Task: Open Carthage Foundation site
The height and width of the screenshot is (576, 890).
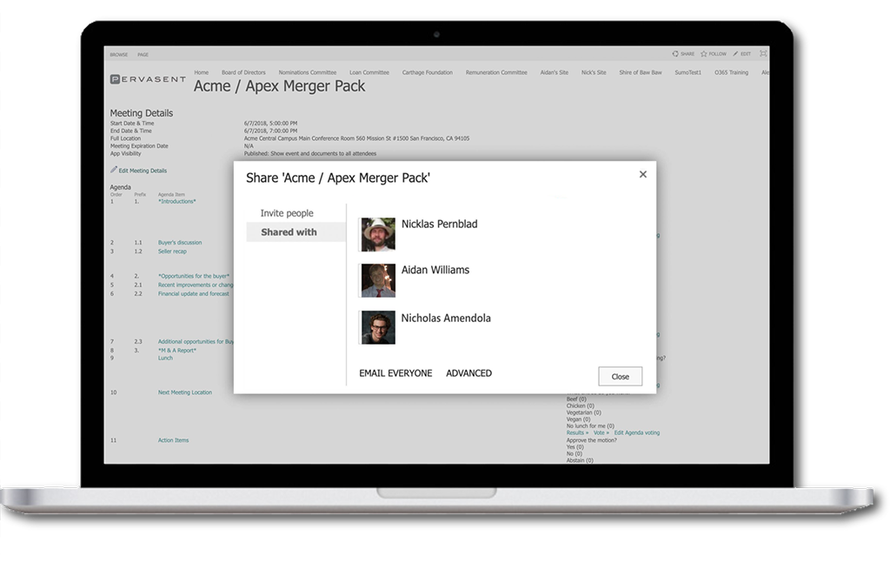Action: coord(428,73)
